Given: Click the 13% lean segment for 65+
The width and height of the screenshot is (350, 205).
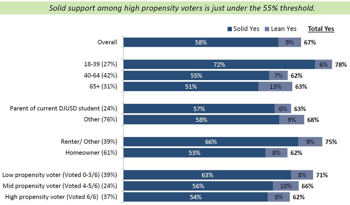Looking at the screenshot, I should pos(275,86).
